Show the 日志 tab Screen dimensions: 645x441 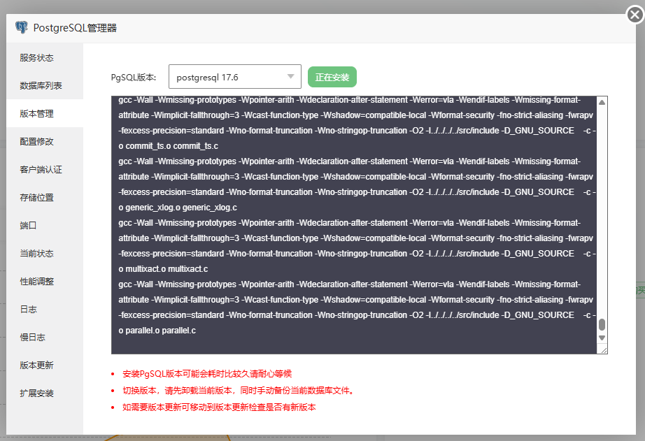click(45, 310)
